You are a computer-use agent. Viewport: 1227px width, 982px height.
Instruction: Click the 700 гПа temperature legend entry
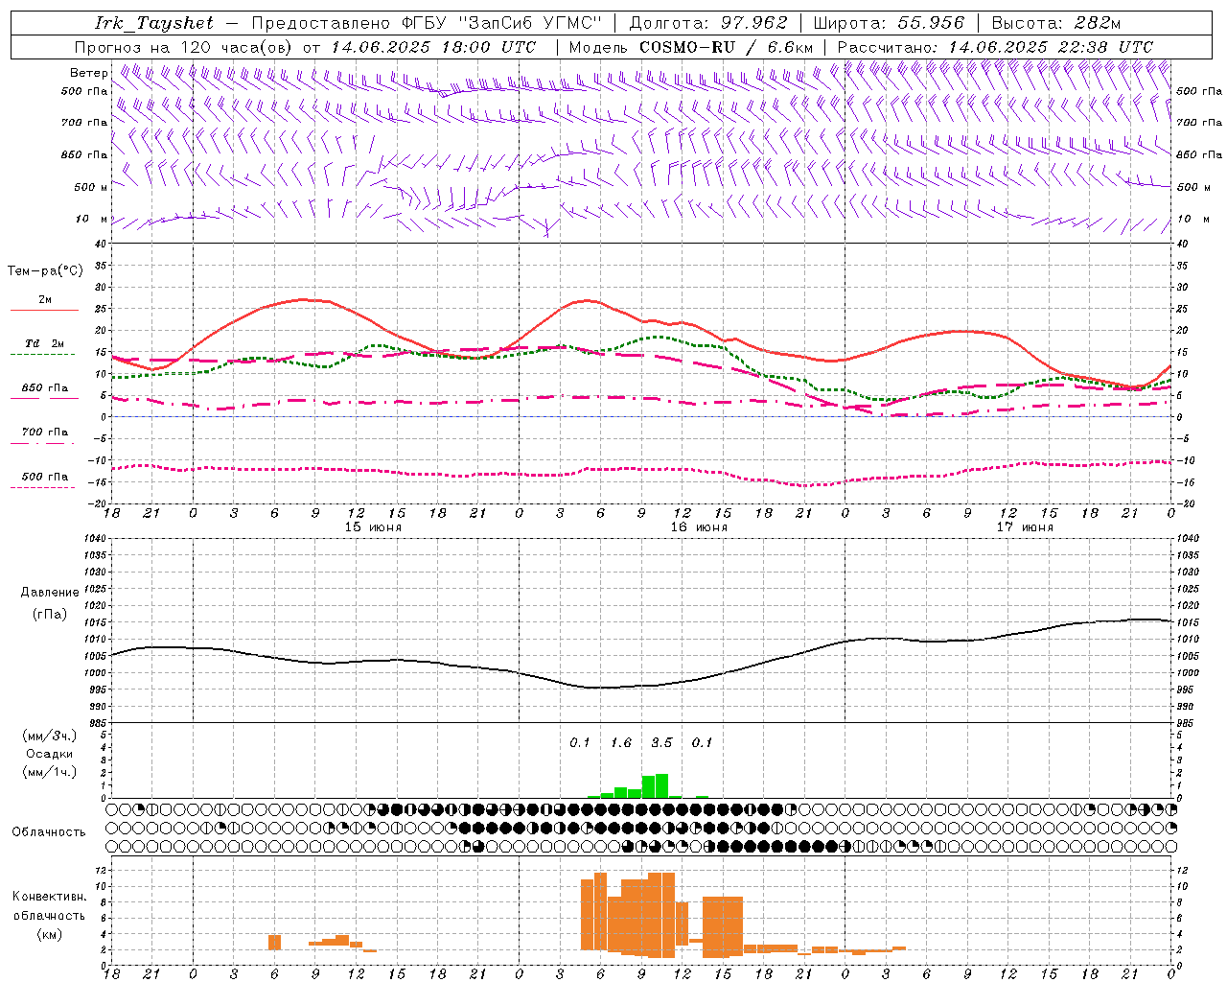[45, 433]
